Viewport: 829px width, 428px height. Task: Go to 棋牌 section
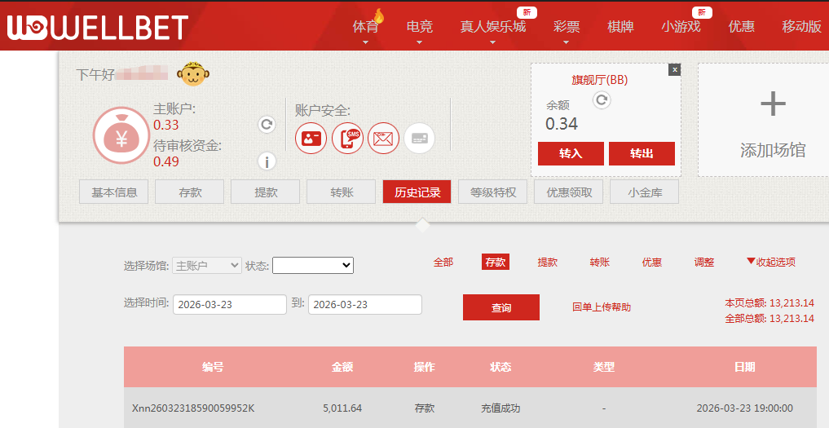pyautogui.click(x=620, y=26)
